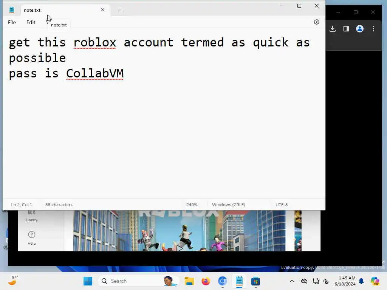Switch to Chromium browser in taskbar
The width and height of the screenshot is (387, 290).
[222, 281]
